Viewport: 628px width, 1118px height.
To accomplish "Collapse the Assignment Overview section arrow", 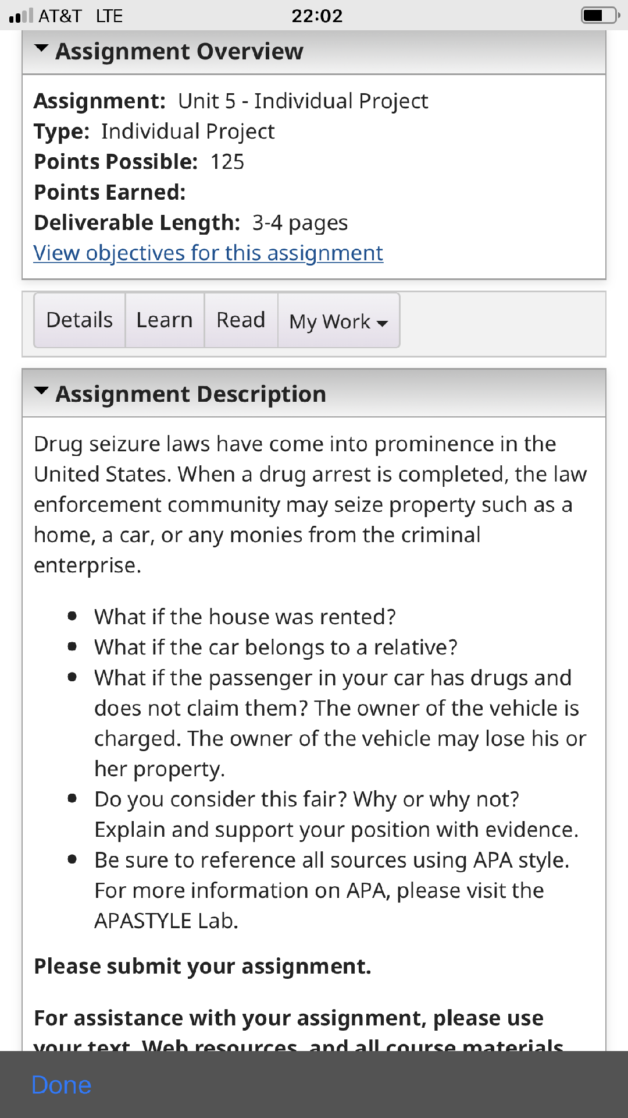I will (41, 49).
